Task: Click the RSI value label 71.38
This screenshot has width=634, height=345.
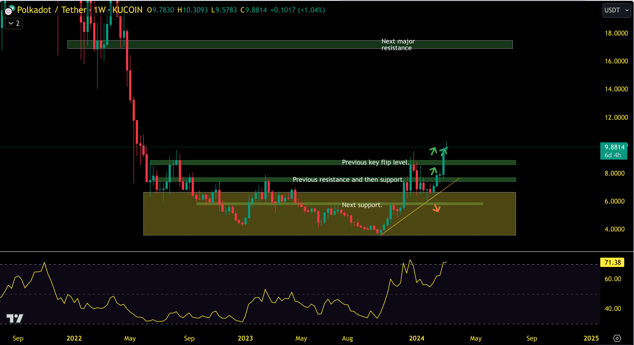Action: pos(612,263)
